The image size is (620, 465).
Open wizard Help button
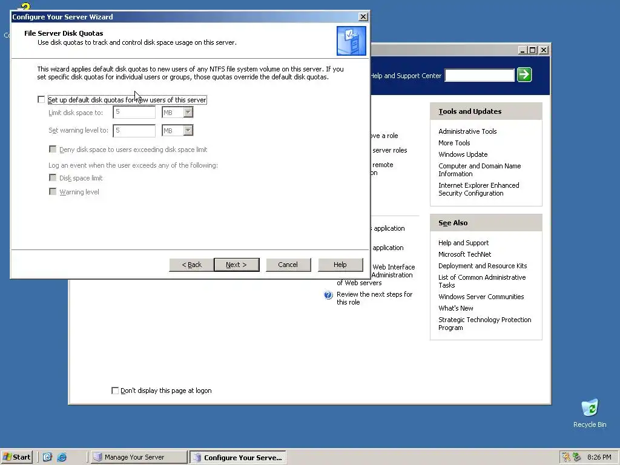[340, 265]
